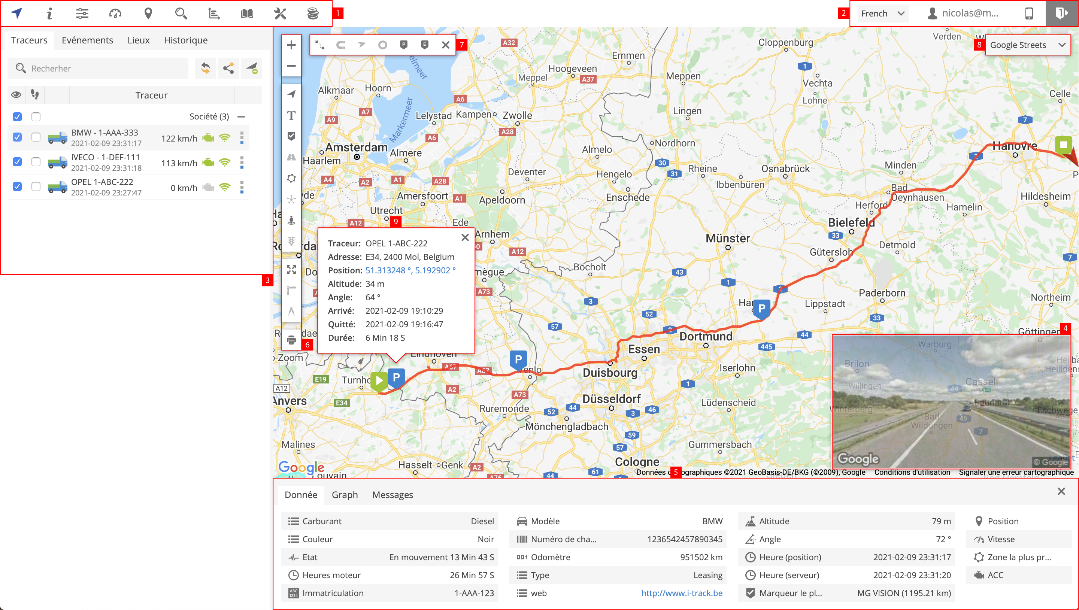Click the share tracker icon
This screenshot has width=1079, height=610.
(228, 68)
